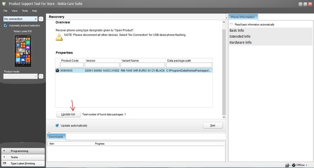This screenshot has height=168, width=314.
Task: Open the Tools menu
Action: tap(25, 11)
